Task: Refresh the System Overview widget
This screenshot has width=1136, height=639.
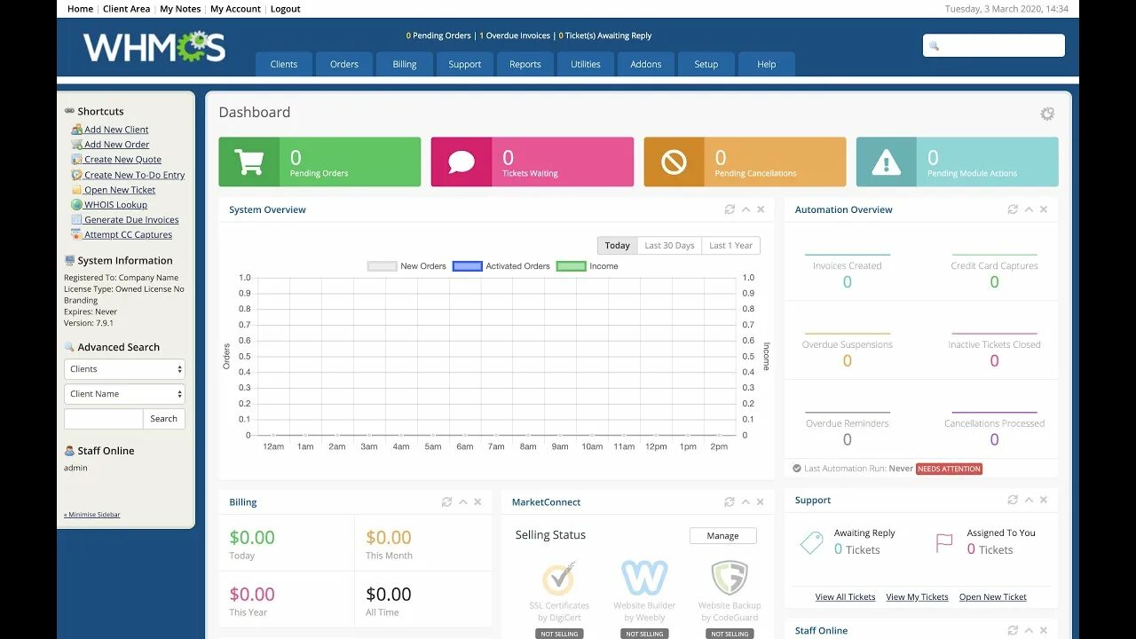Action: point(730,209)
